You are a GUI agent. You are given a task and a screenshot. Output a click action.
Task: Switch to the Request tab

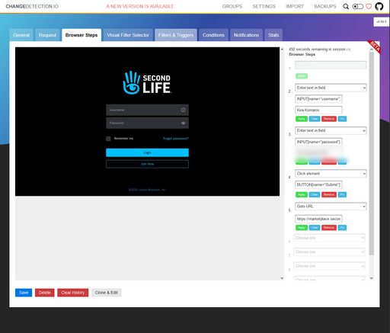pyautogui.click(x=47, y=35)
